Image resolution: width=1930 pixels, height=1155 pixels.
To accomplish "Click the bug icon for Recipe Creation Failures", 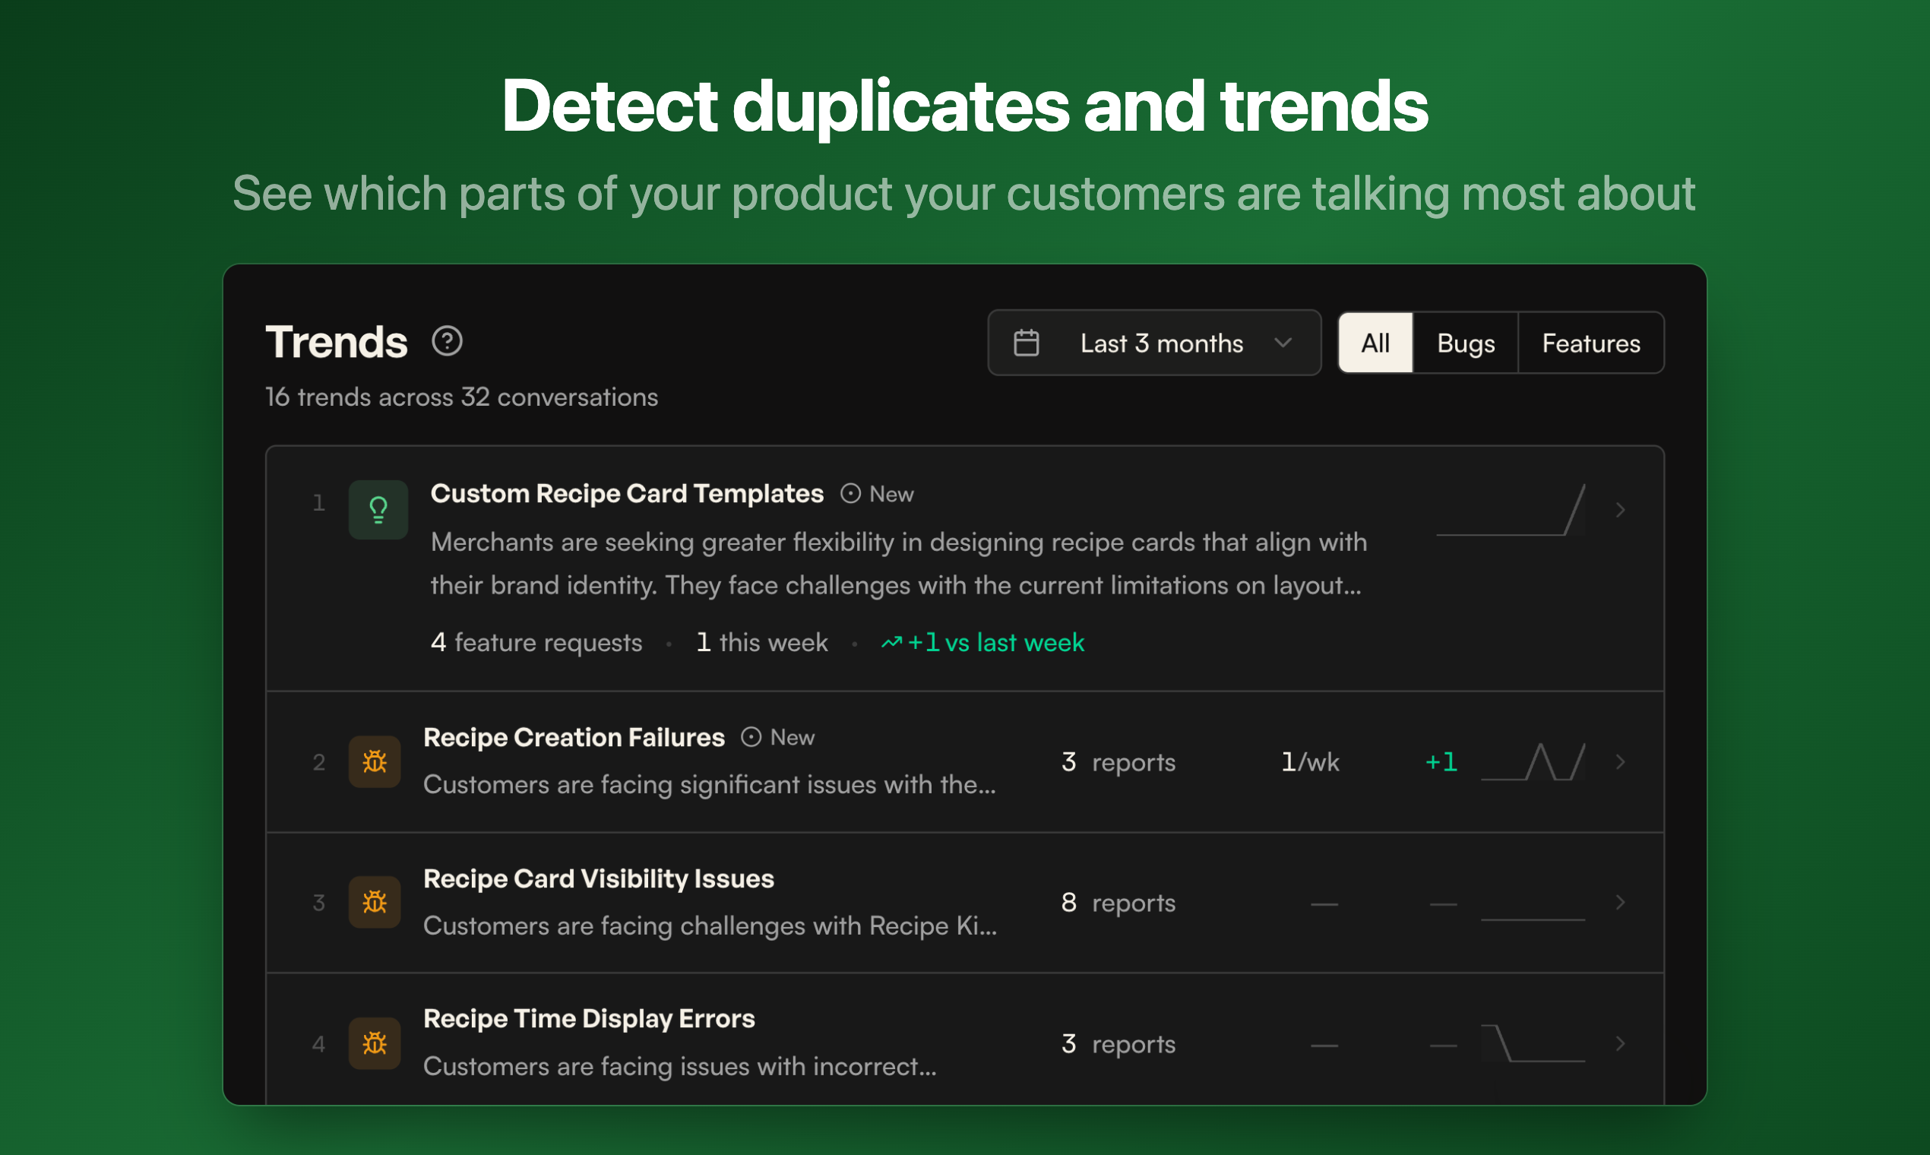I will click(x=375, y=761).
